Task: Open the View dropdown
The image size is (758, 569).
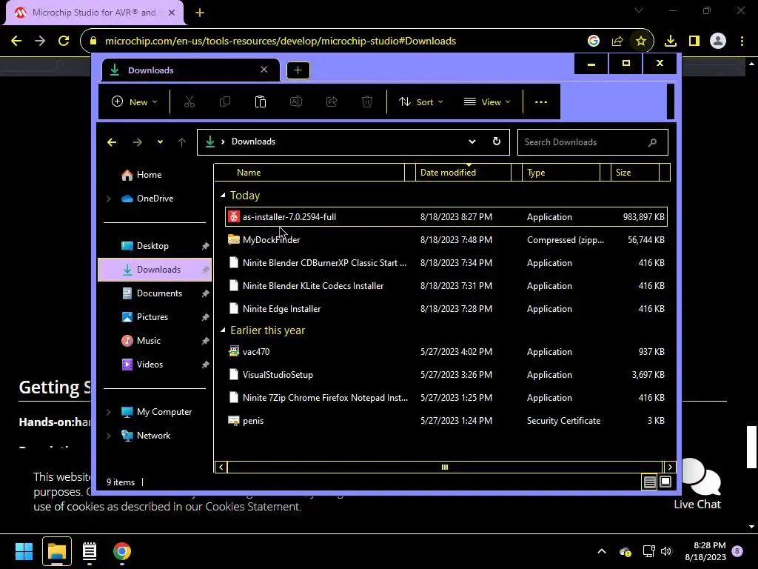Action: [487, 102]
